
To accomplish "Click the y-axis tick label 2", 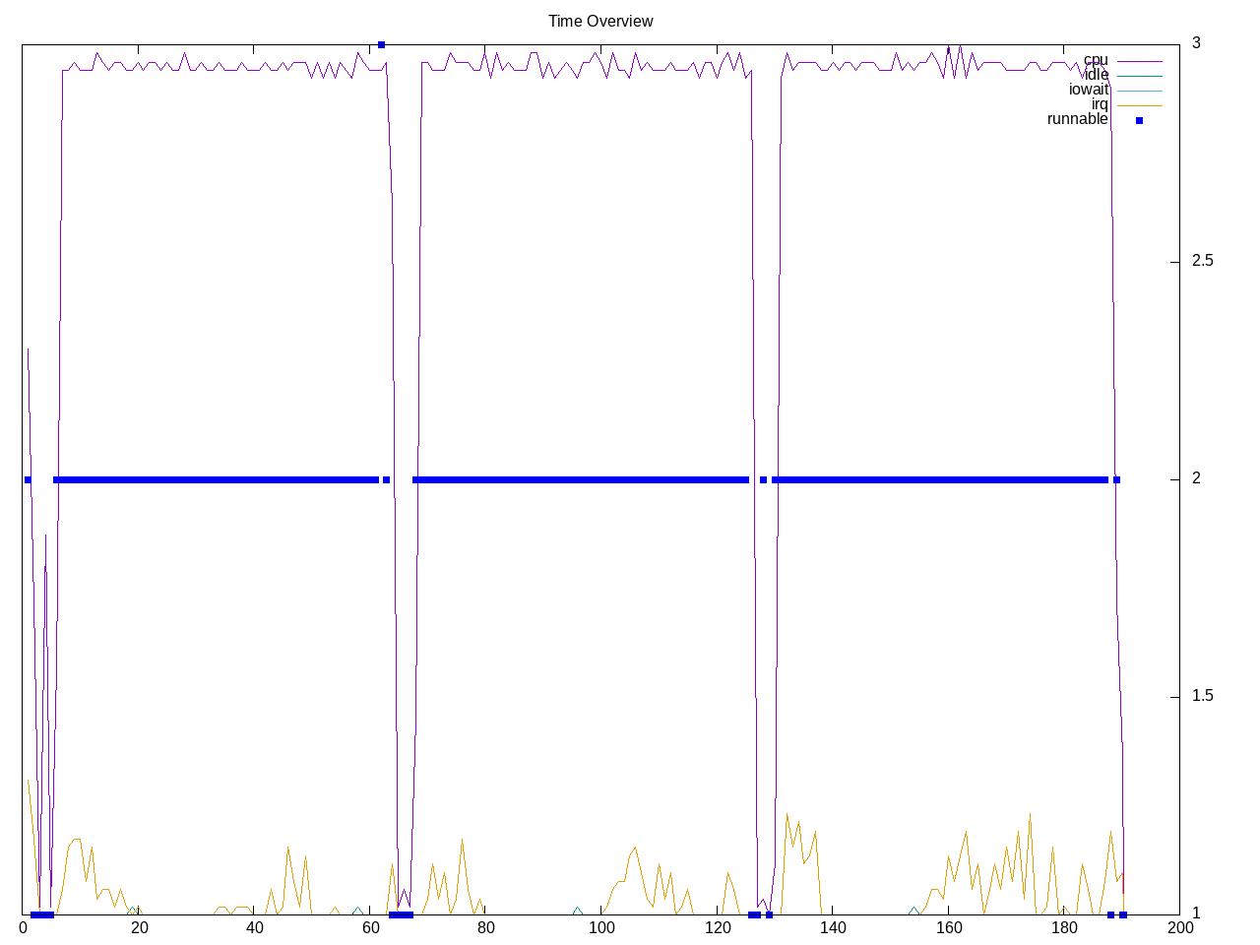I will 1196,478.
